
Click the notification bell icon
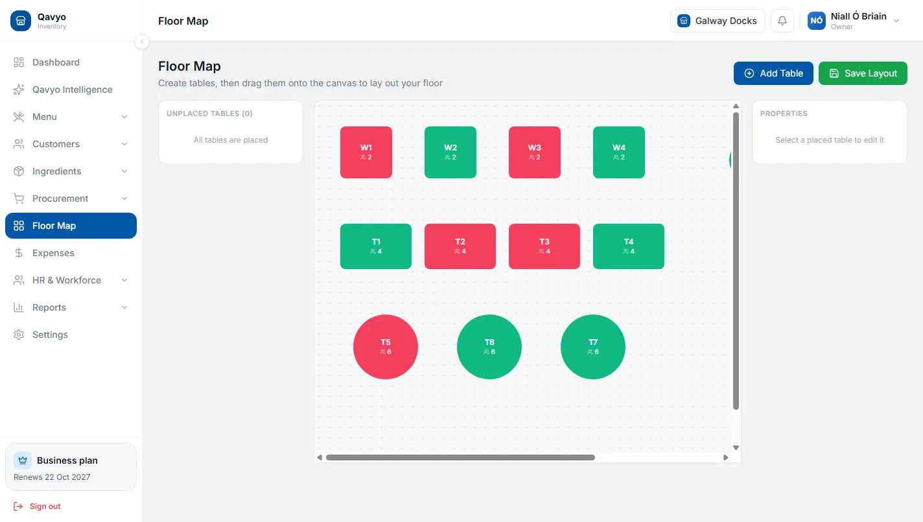pos(782,21)
